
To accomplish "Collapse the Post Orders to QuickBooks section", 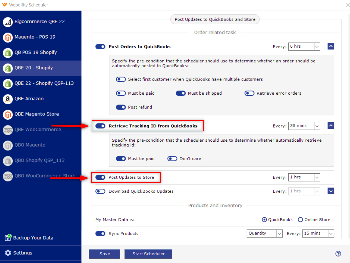I will coord(331,46).
